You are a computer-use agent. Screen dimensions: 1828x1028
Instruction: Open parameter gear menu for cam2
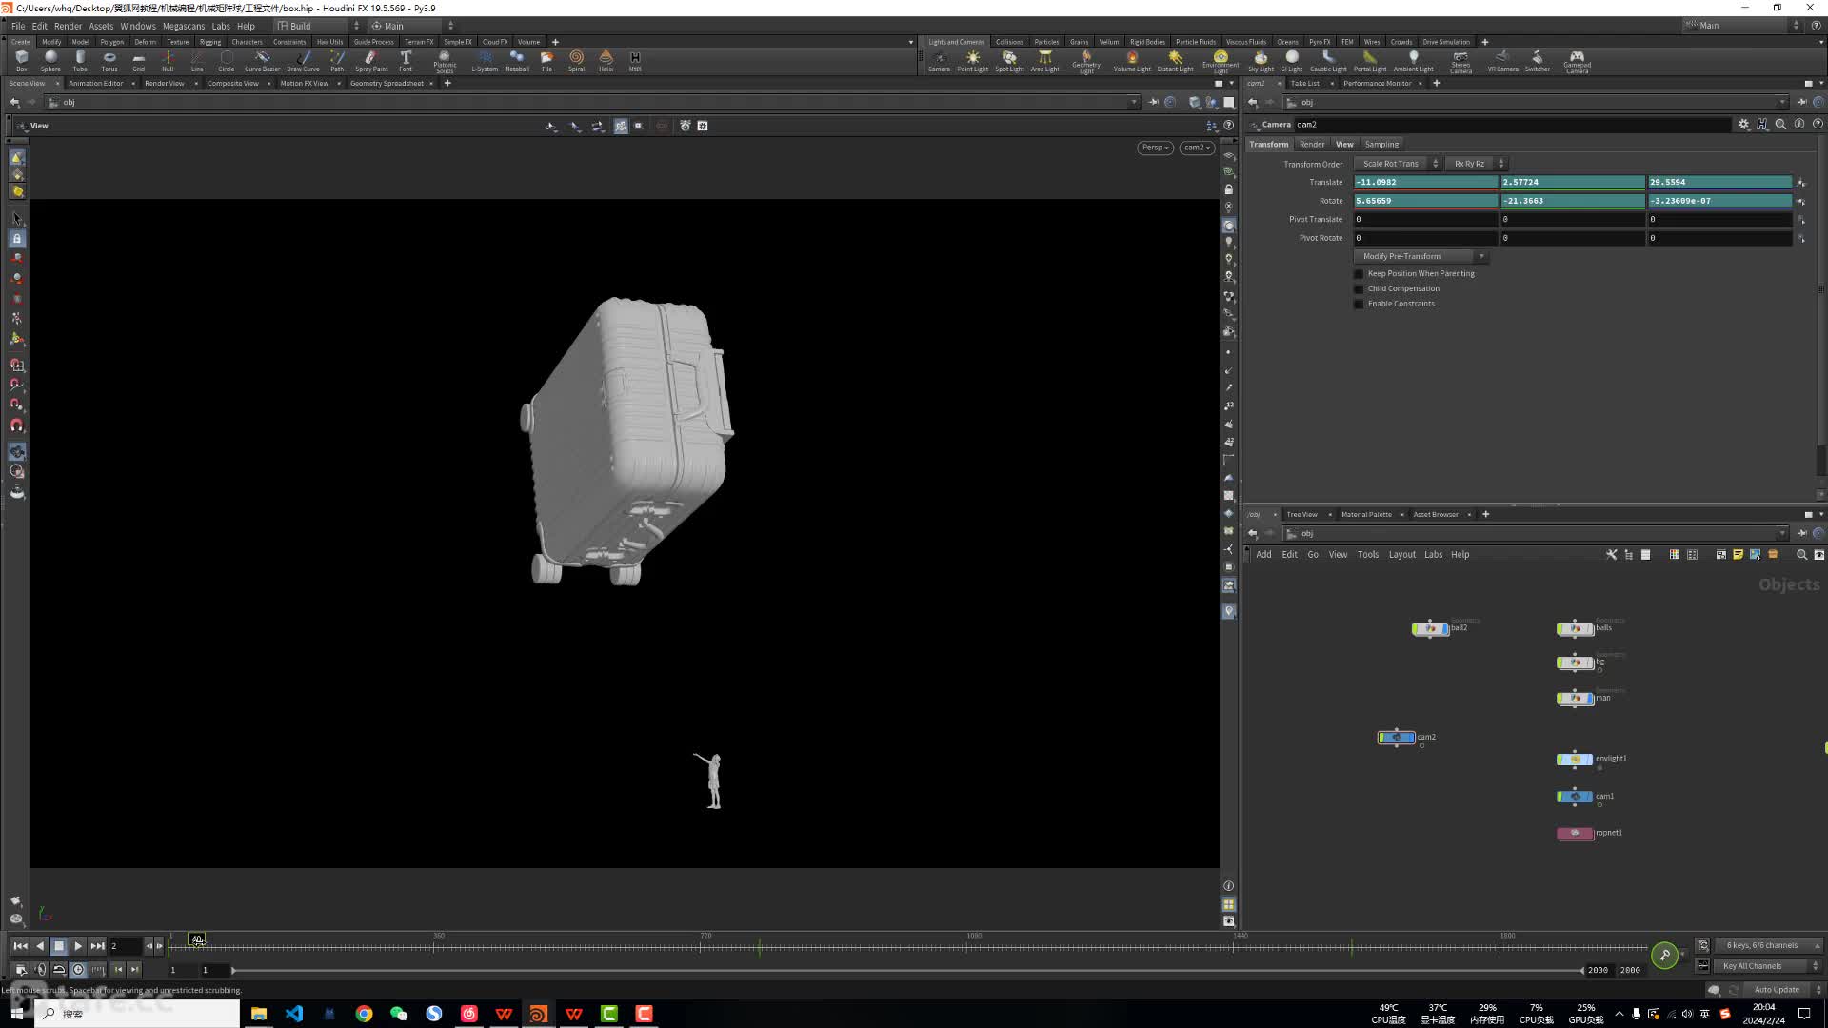pyautogui.click(x=1743, y=125)
